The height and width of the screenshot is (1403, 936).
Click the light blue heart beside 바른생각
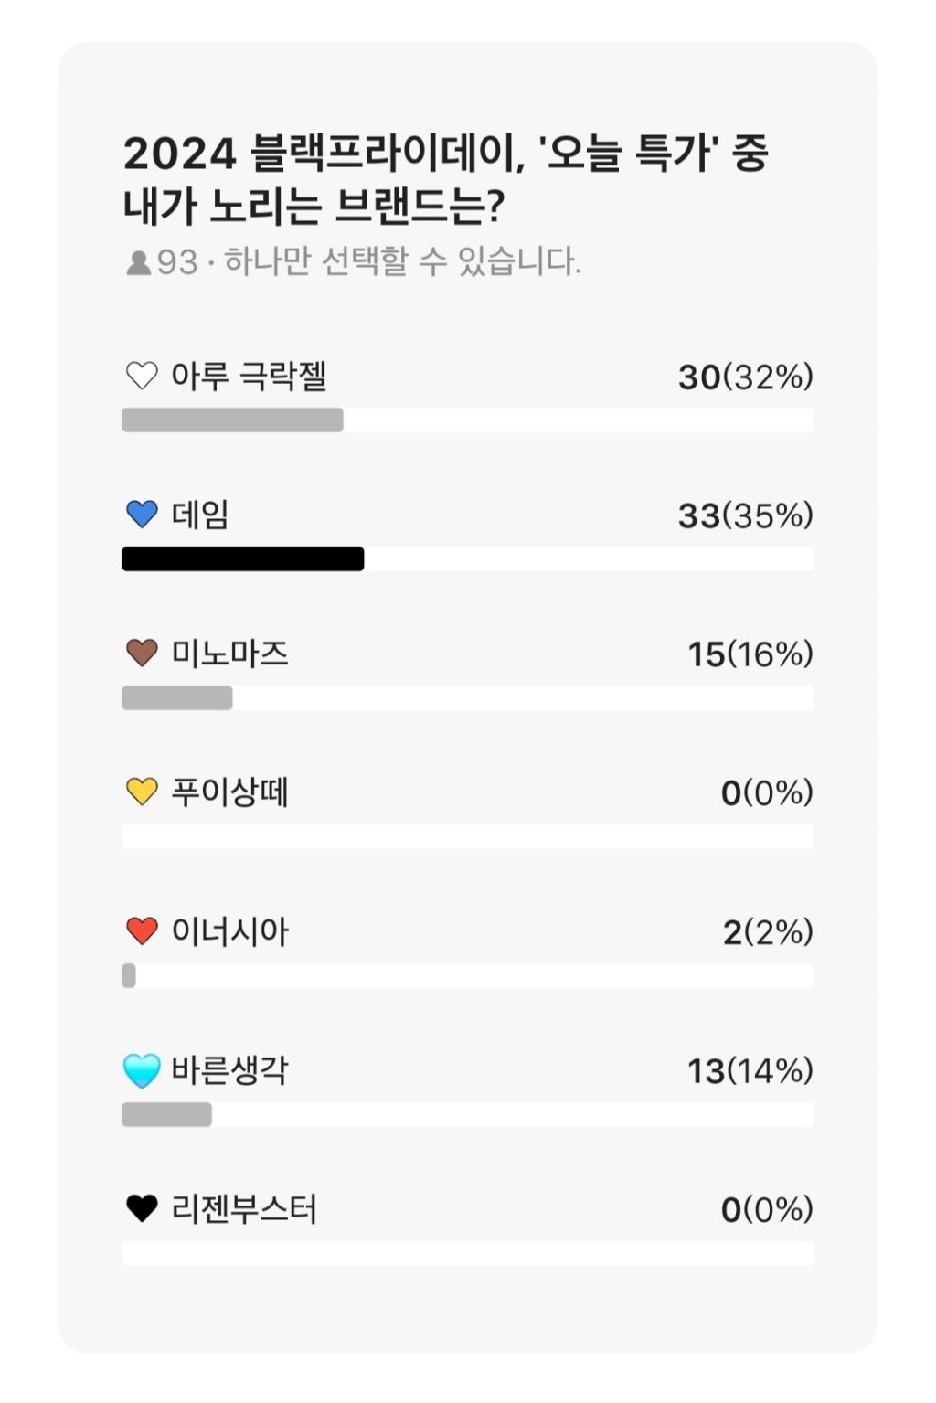tap(142, 1070)
